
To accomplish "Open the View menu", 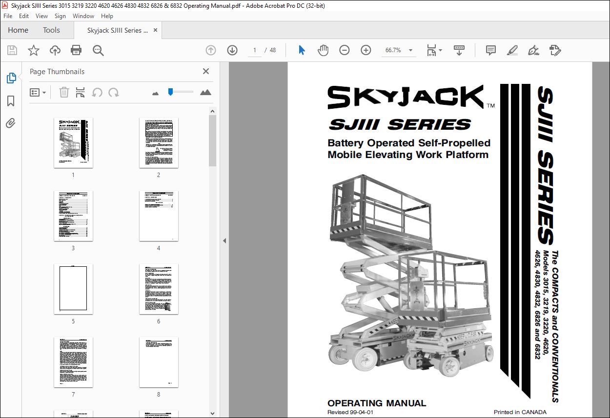I will click(42, 16).
